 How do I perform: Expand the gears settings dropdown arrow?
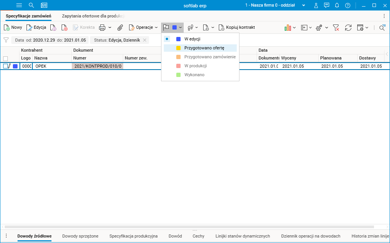click(326, 28)
